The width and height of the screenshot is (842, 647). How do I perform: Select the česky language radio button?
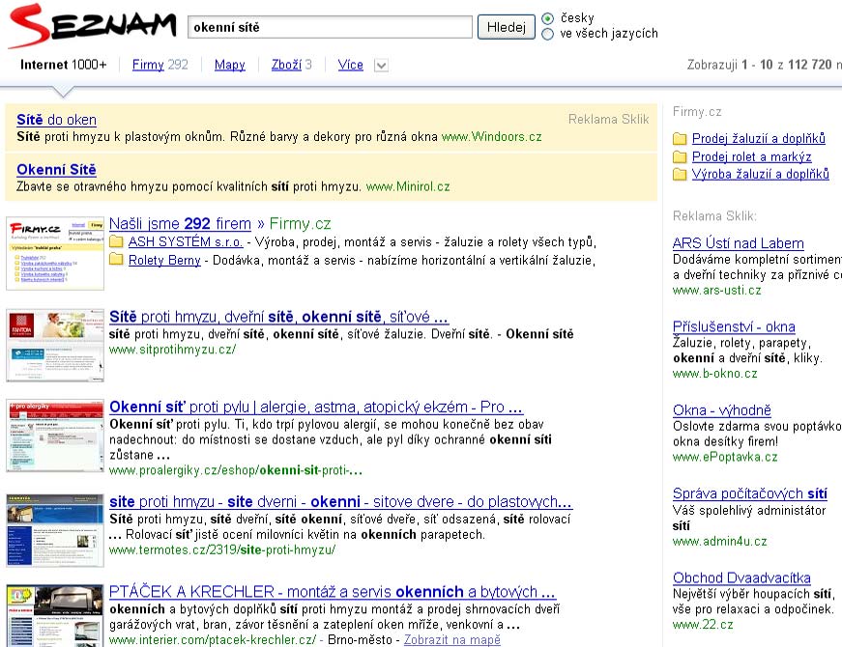point(547,18)
